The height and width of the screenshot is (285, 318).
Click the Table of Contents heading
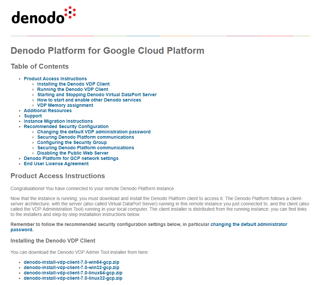coord(40,66)
